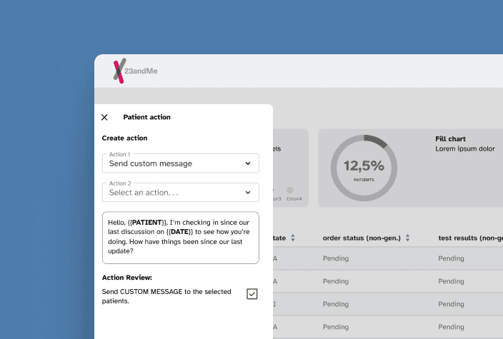
Task: Click the Create action heading
Action: [124, 138]
